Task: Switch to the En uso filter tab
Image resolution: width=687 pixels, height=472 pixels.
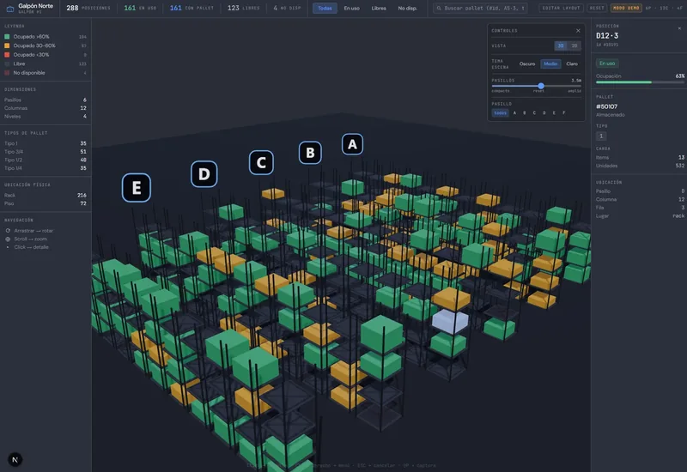Action: (x=351, y=8)
